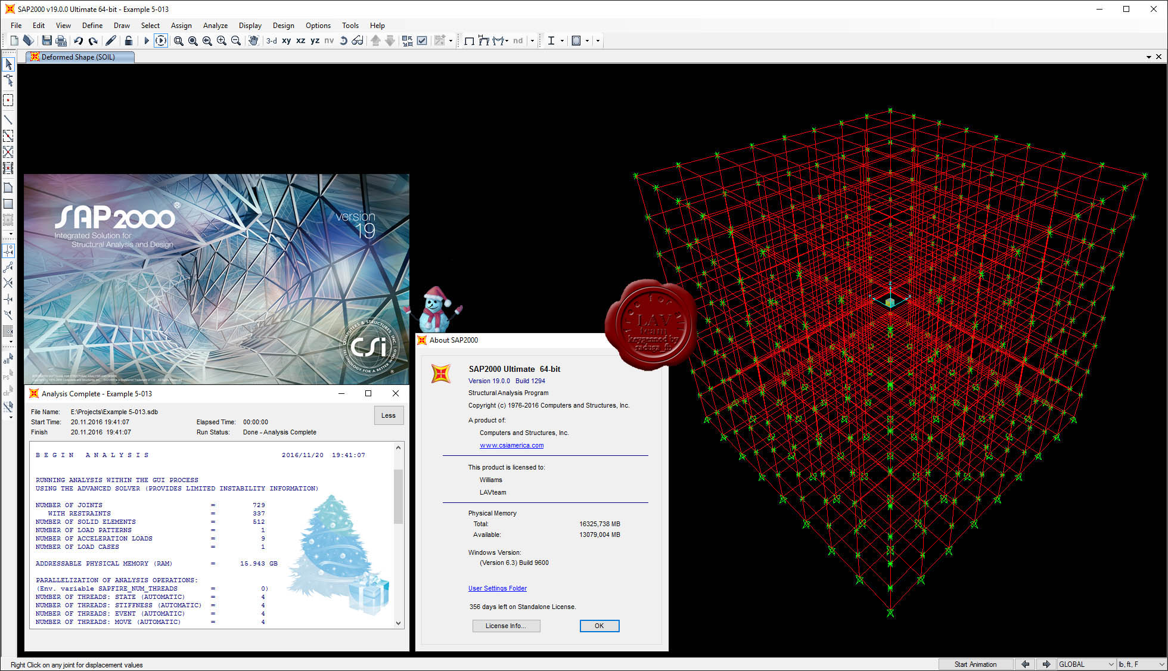Screen dimensions: 1168x671
Task: Toggle the Lock/Unlock Model padlock icon
Action: click(128, 41)
